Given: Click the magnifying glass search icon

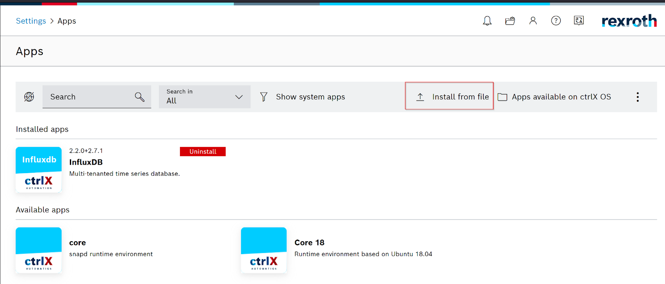Looking at the screenshot, I should (140, 97).
